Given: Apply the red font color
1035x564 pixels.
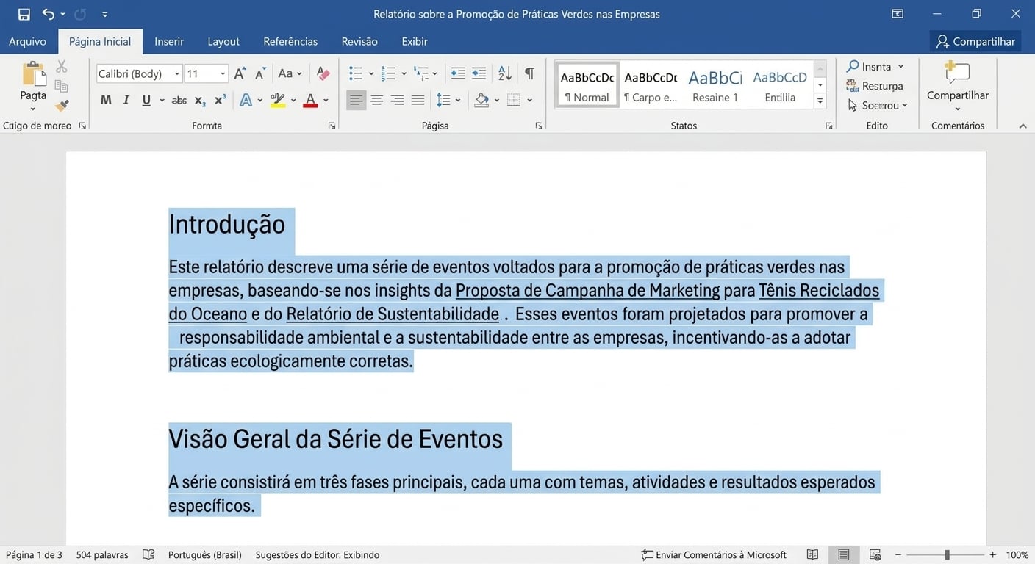Looking at the screenshot, I should (x=310, y=100).
